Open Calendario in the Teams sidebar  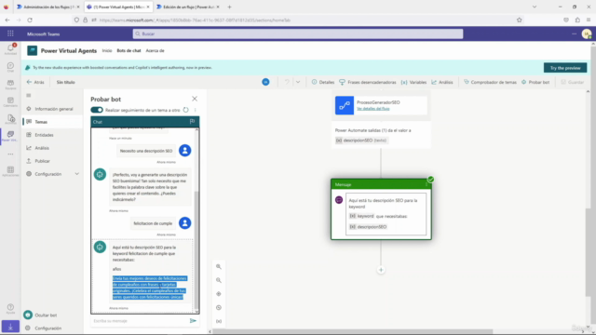click(10, 101)
